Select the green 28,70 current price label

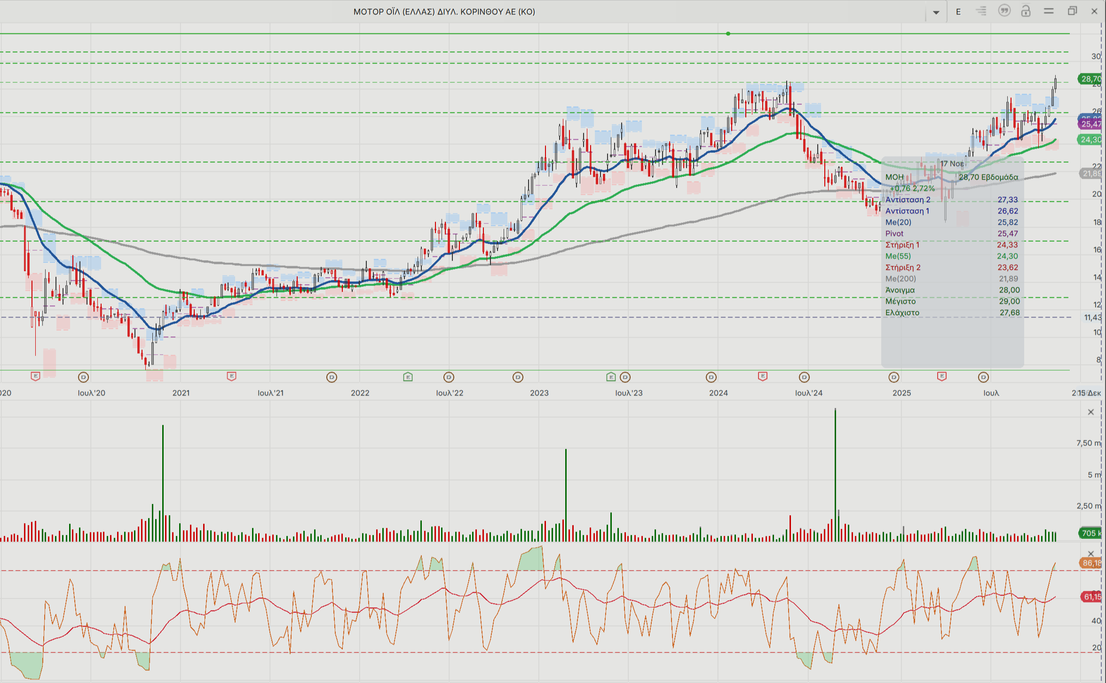(x=1090, y=79)
